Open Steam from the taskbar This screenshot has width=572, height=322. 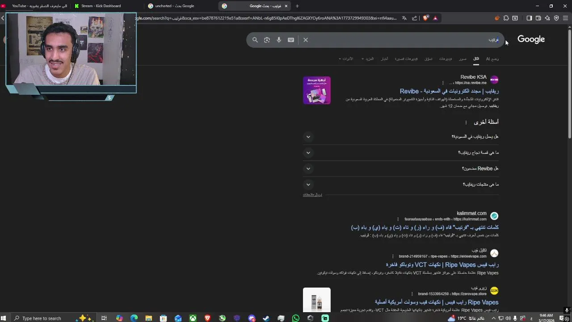(x=266, y=318)
